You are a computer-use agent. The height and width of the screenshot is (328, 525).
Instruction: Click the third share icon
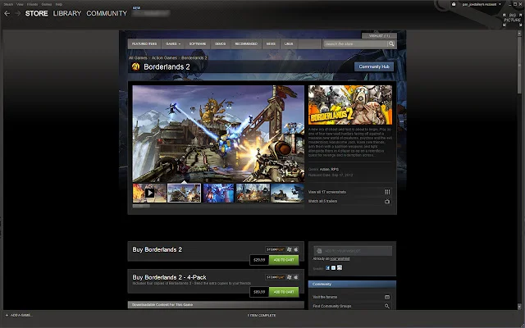pyautogui.click(x=340, y=268)
